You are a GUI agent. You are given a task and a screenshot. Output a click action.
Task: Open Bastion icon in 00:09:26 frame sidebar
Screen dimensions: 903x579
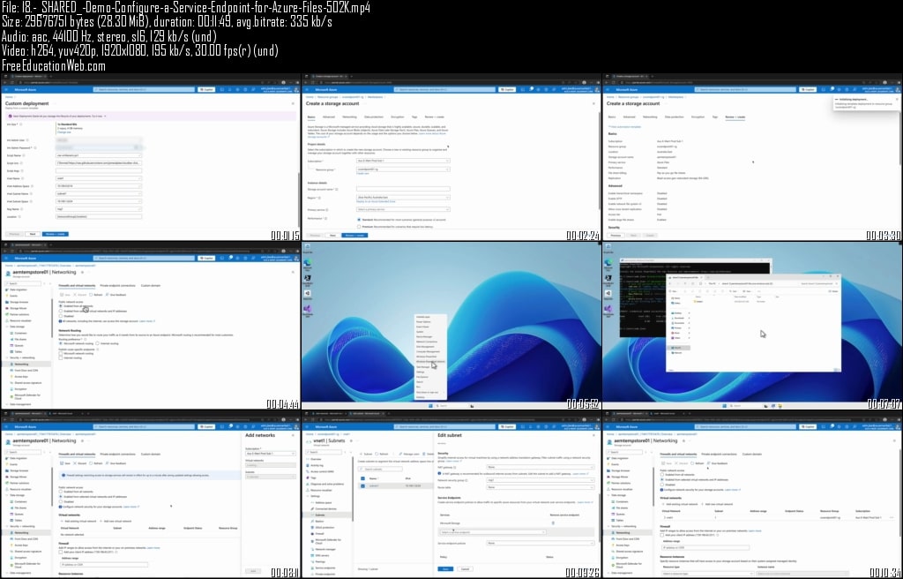coord(311,522)
